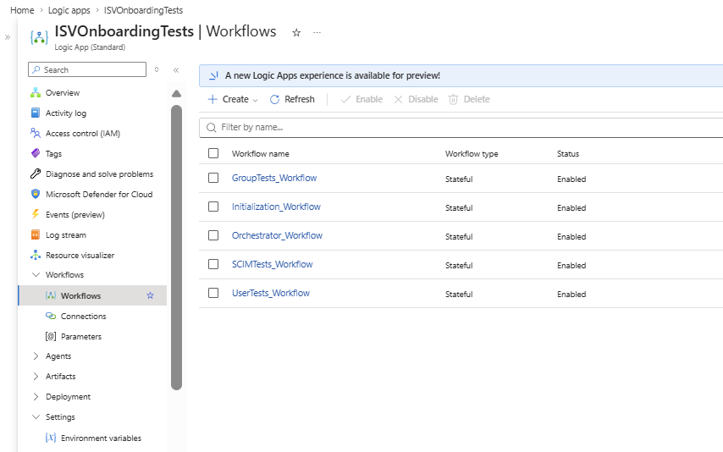Collapse the sidebar with the double-left arrows

tap(176, 70)
